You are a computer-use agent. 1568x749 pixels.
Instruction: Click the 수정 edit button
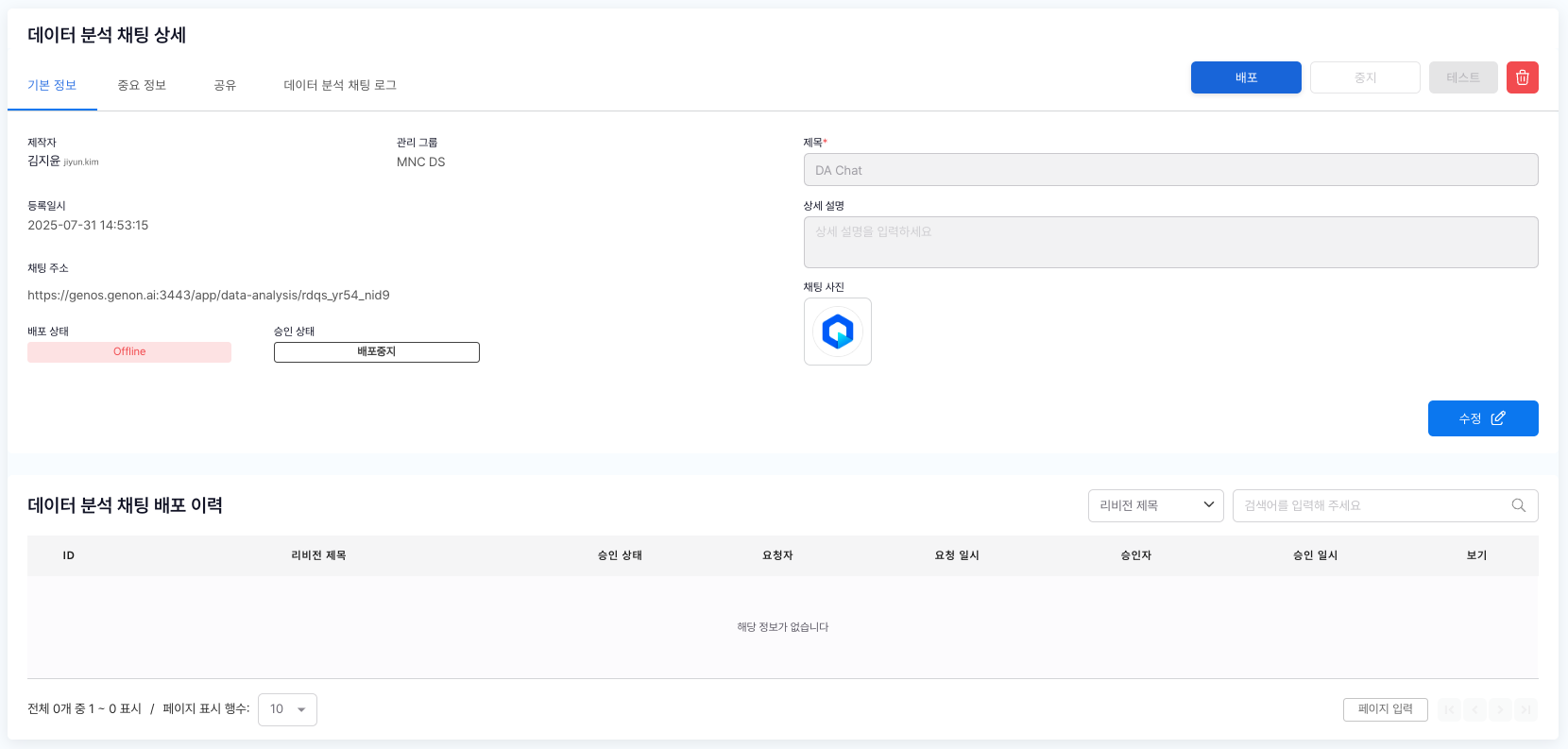click(1482, 418)
